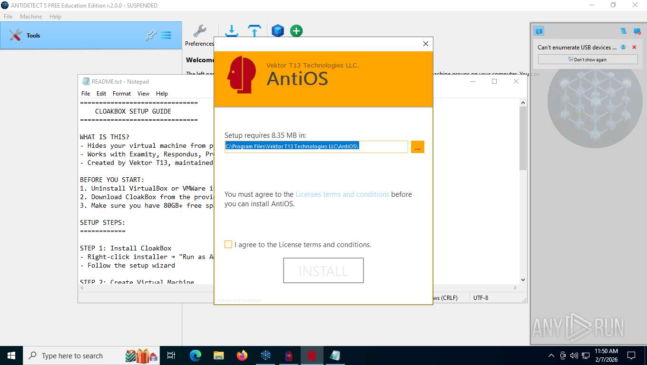Open the Tools list menu icon

166,35
